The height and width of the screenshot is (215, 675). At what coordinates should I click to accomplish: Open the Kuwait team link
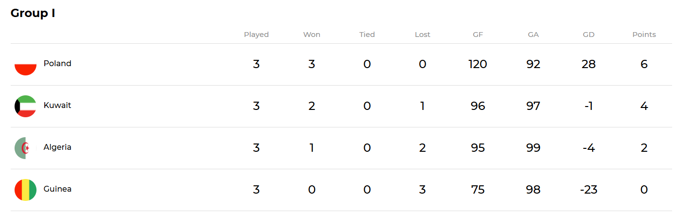click(57, 106)
